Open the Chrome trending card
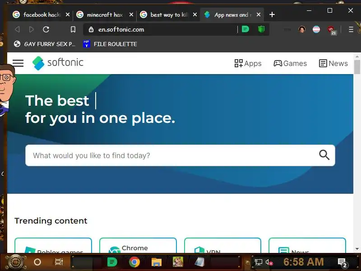The image size is (361, 271). click(138, 246)
